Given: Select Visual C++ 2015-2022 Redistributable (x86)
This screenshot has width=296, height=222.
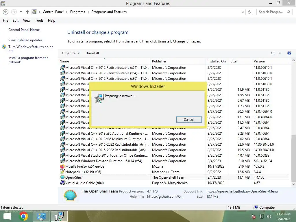Looking at the screenshot, I should (x=174, y=150).
